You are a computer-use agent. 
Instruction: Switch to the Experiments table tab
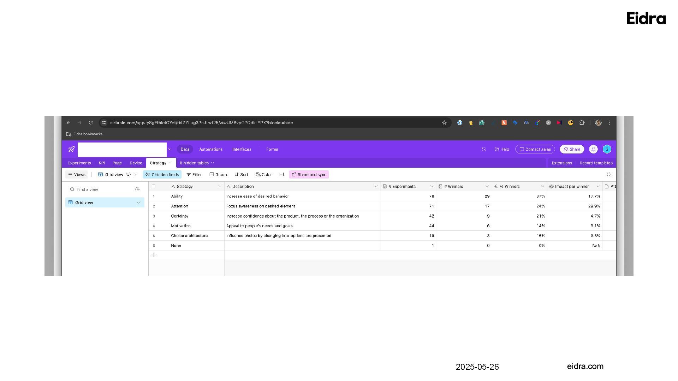tap(79, 163)
